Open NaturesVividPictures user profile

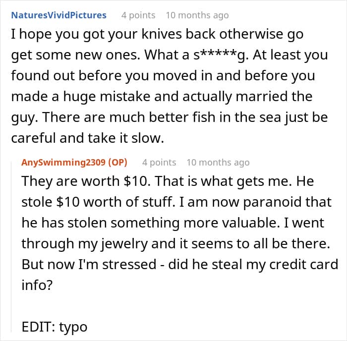click(x=58, y=15)
